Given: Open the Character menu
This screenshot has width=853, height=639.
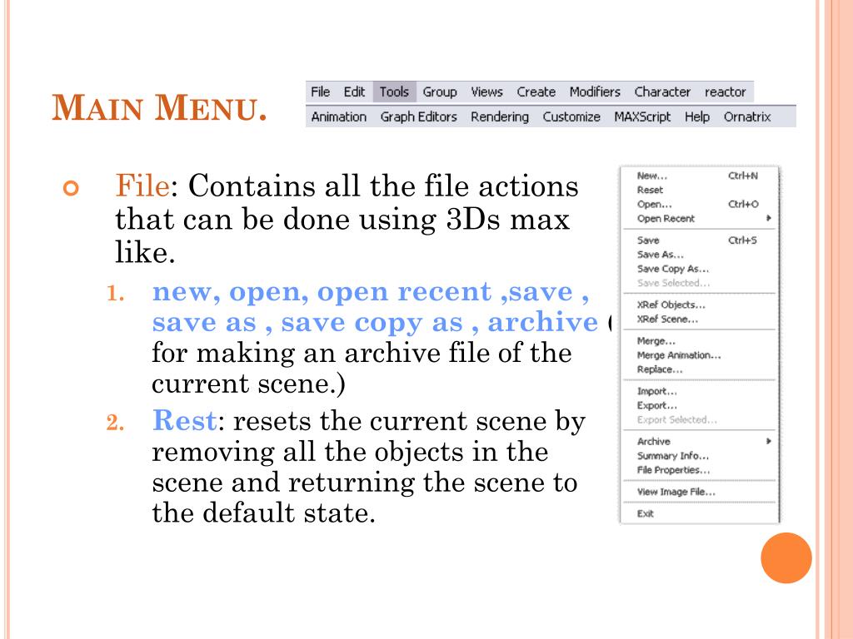Looking at the screenshot, I should coord(662,92).
